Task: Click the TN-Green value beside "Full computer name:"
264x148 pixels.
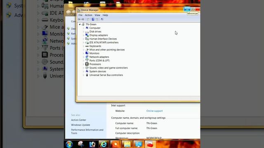Action: pos(152,128)
